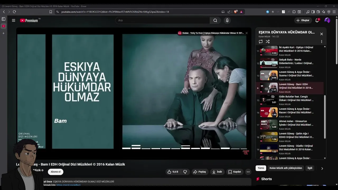This screenshot has height=190, width=338.
Task: Click the search magnifier button
Action: click(x=215, y=20)
